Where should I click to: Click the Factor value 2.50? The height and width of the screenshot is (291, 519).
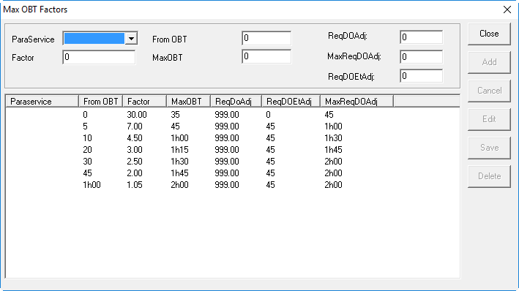(x=135, y=162)
